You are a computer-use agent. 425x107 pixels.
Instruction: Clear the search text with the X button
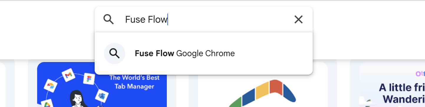(x=299, y=20)
